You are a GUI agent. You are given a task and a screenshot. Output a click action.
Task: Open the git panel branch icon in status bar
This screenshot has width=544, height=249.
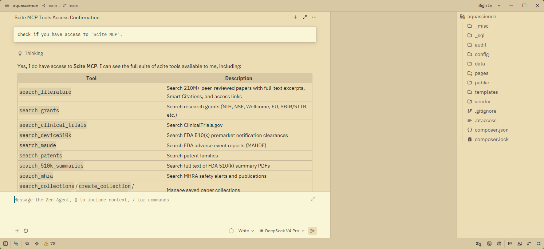point(529,244)
